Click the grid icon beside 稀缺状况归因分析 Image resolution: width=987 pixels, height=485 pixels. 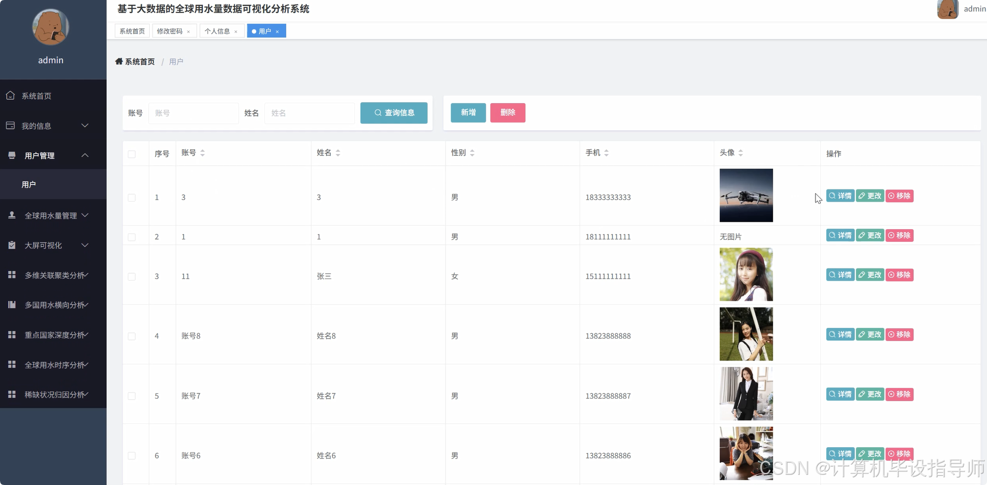pyautogui.click(x=12, y=394)
